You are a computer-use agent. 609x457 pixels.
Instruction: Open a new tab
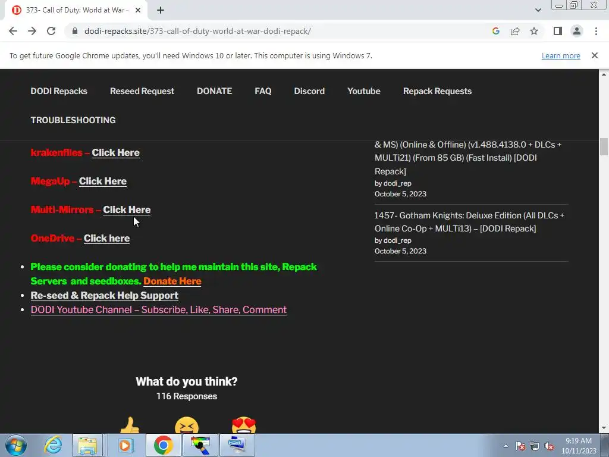161,10
